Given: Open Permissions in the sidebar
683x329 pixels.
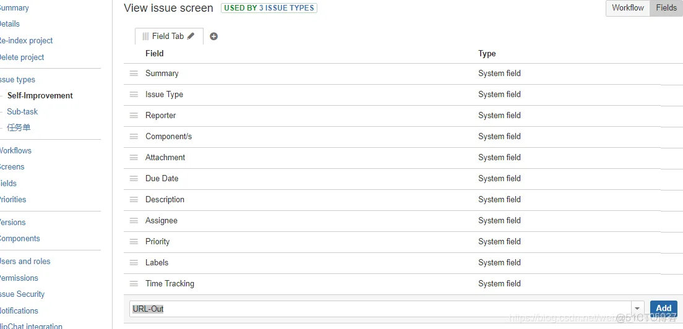Looking at the screenshot, I should [19, 278].
